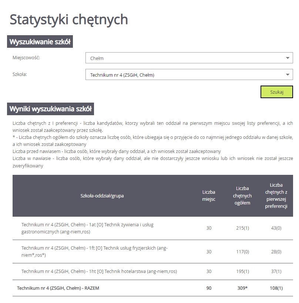Click the Statystyki chętnych page heading

69,20
